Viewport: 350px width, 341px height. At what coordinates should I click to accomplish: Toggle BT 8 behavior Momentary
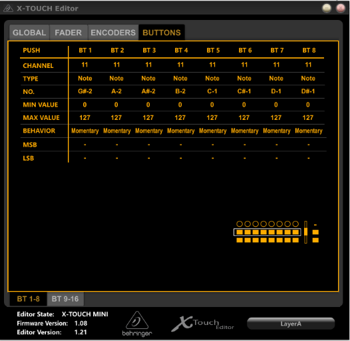[309, 131]
